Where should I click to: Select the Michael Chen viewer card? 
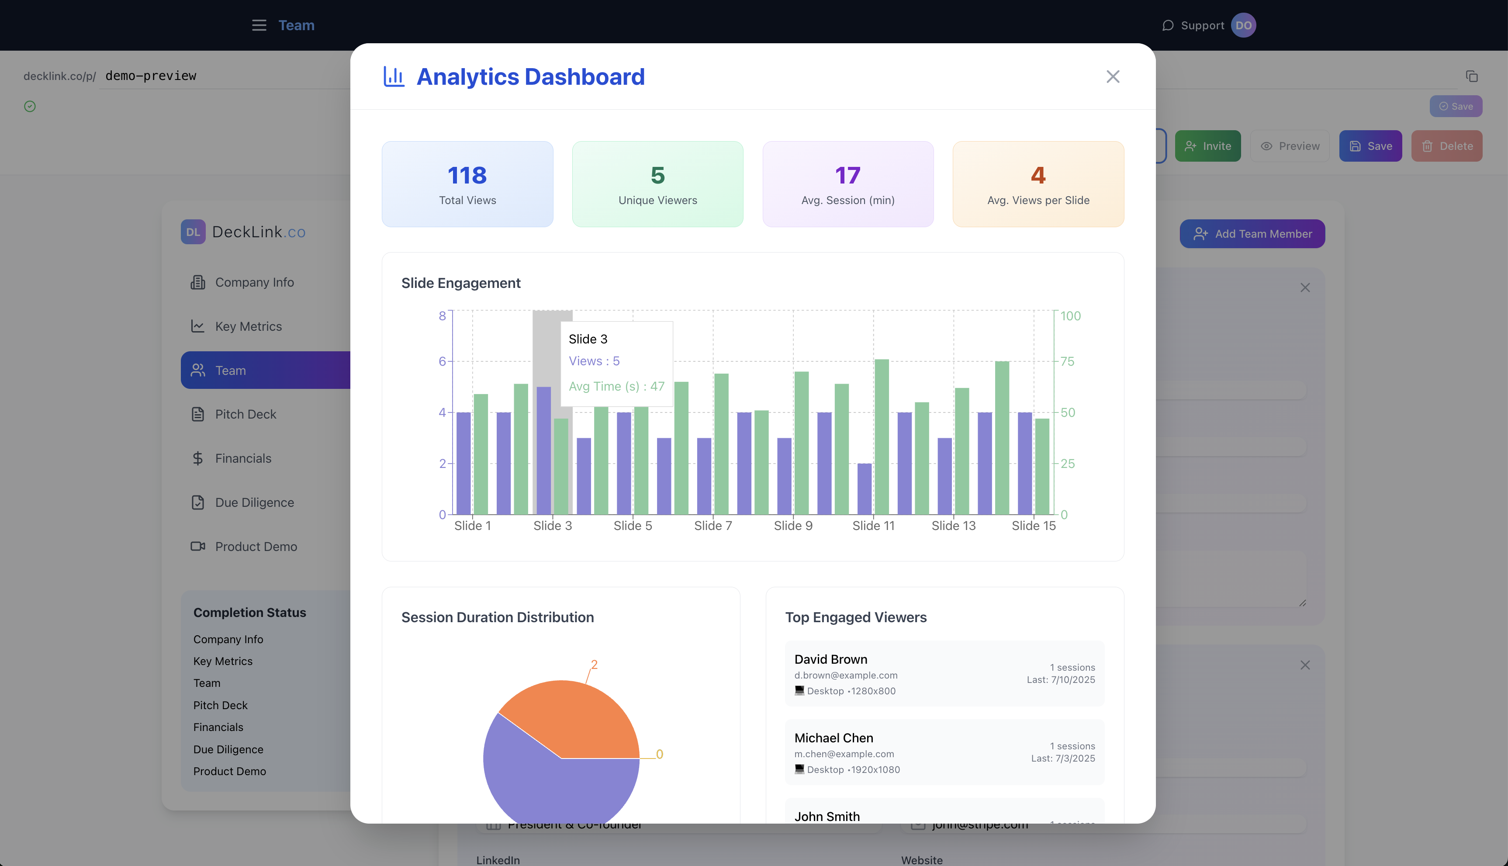pyautogui.click(x=944, y=752)
